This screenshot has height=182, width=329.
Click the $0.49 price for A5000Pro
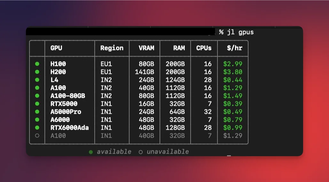[233, 112]
